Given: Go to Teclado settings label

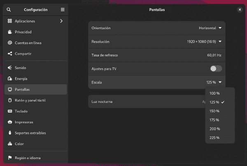Looking at the screenshot, I should pyautogui.click(x=21, y=111).
